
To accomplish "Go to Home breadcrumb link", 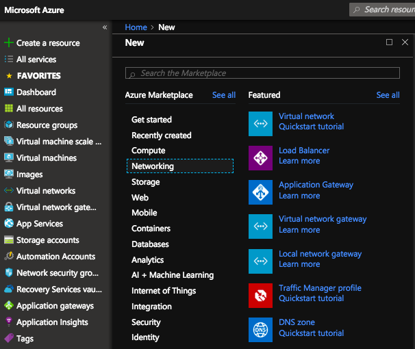I will [x=136, y=27].
